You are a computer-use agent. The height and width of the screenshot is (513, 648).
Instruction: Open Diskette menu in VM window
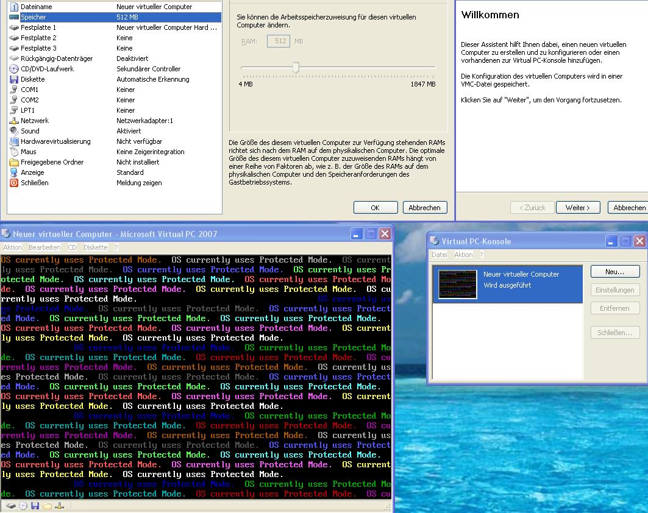[x=96, y=247]
